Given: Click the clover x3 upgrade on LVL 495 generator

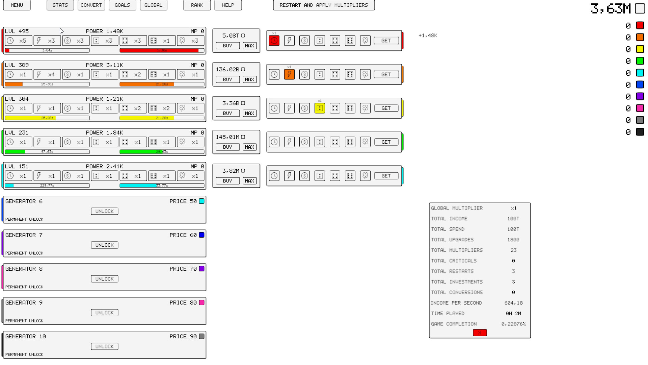Looking at the screenshot, I should click(x=190, y=41).
